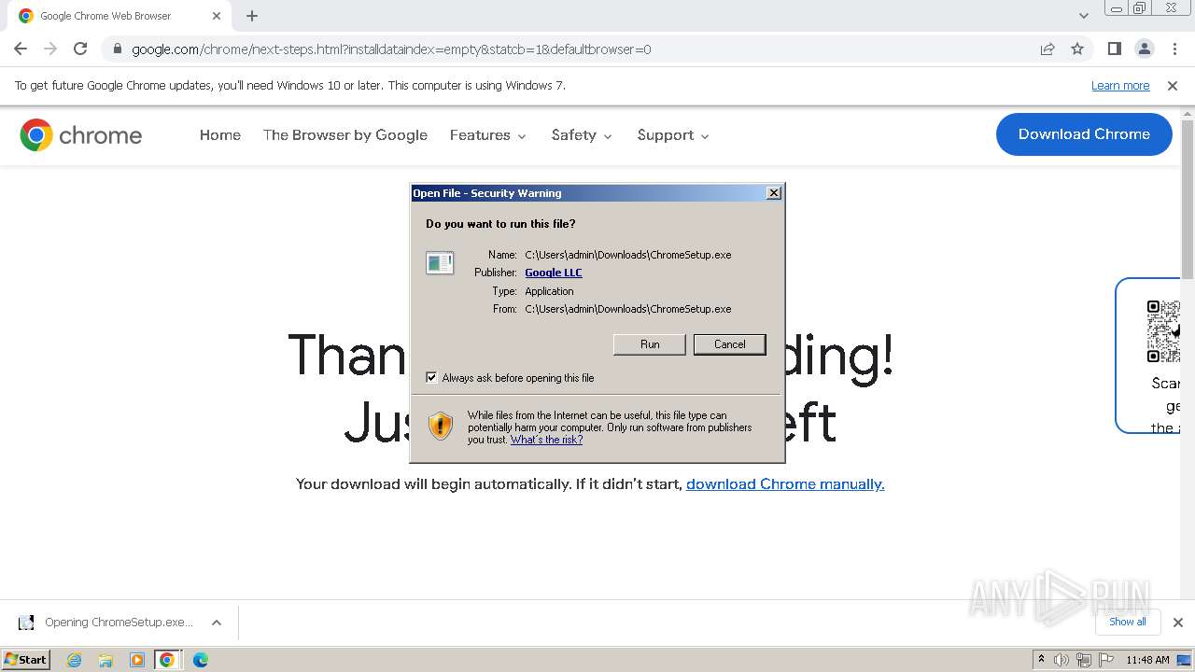Image resolution: width=1195 pixels, height=672 pixels.
Task: Open The Browser by Google page
Action: pyautogui.click(x=345, y=135)
